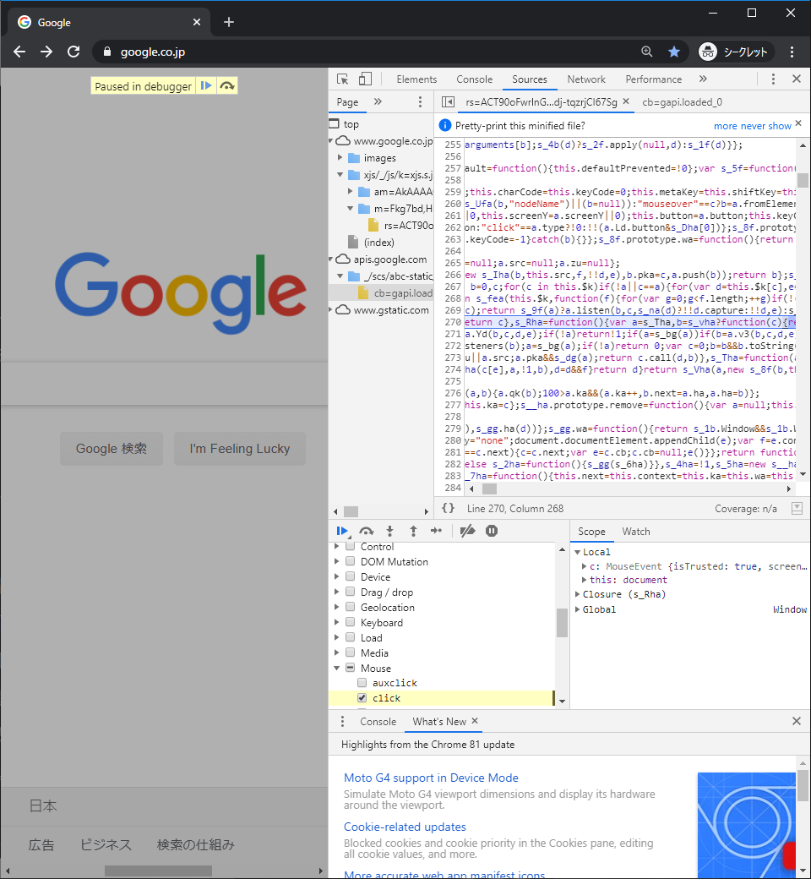Image resolution: width=811 pixels, height=879 pixels.
Task: Go back with the browser back arrow
Action: [19, 52]
